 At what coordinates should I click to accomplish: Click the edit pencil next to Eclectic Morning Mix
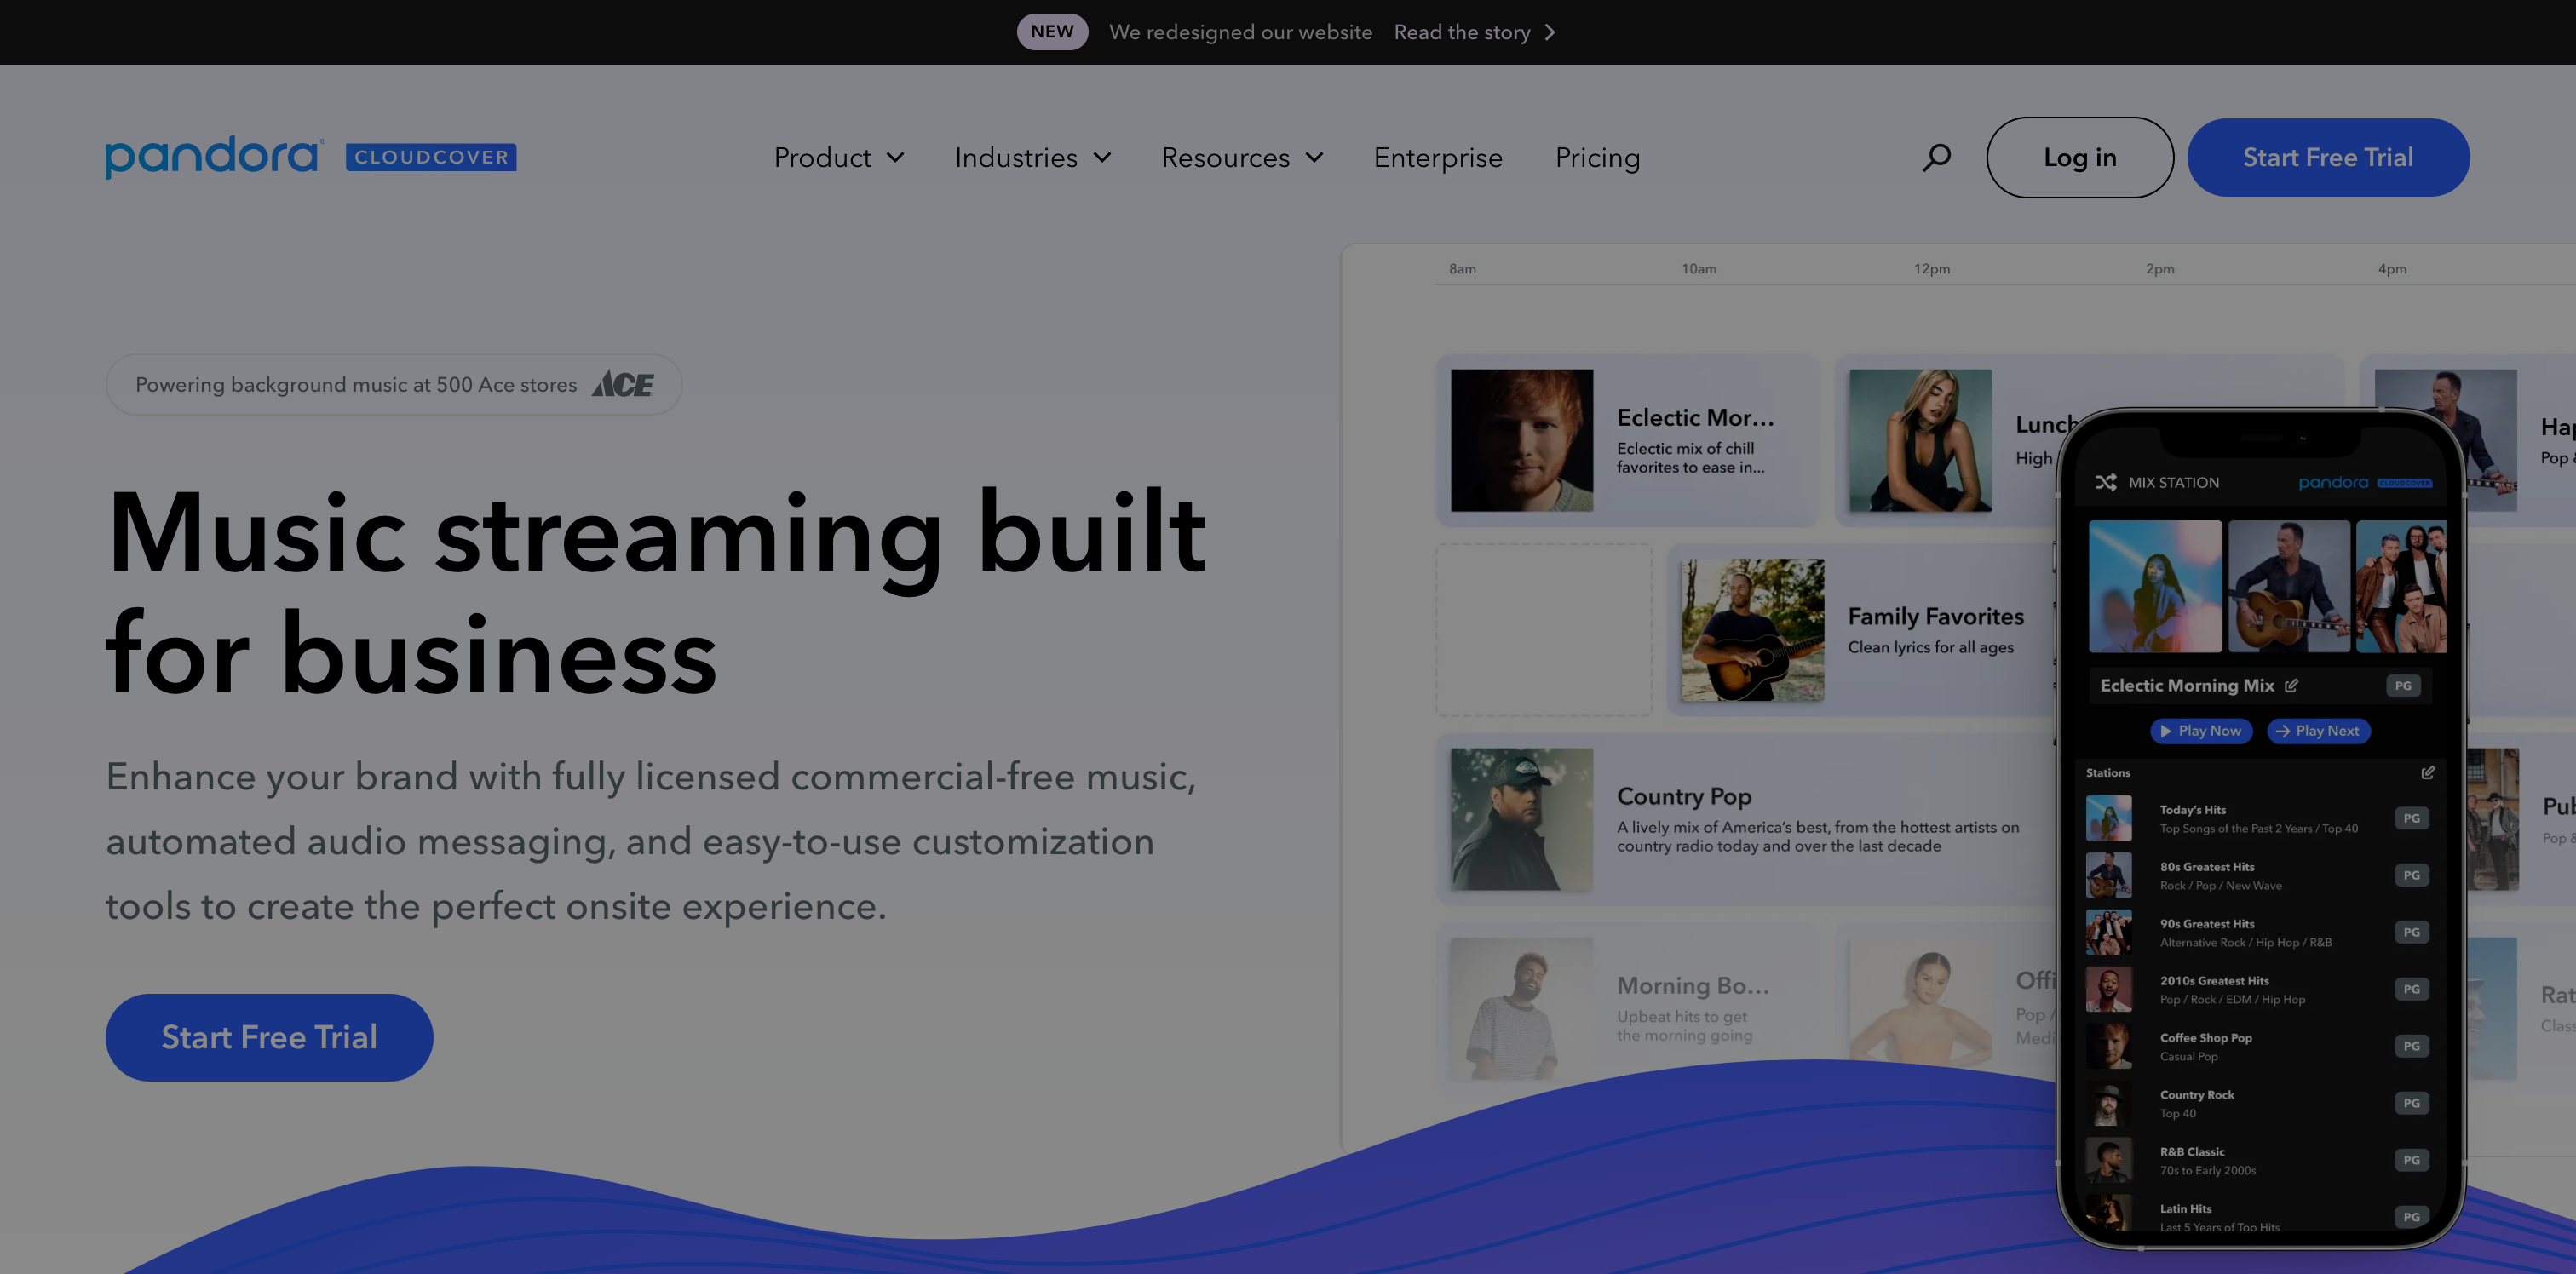tap(2290, 686)
